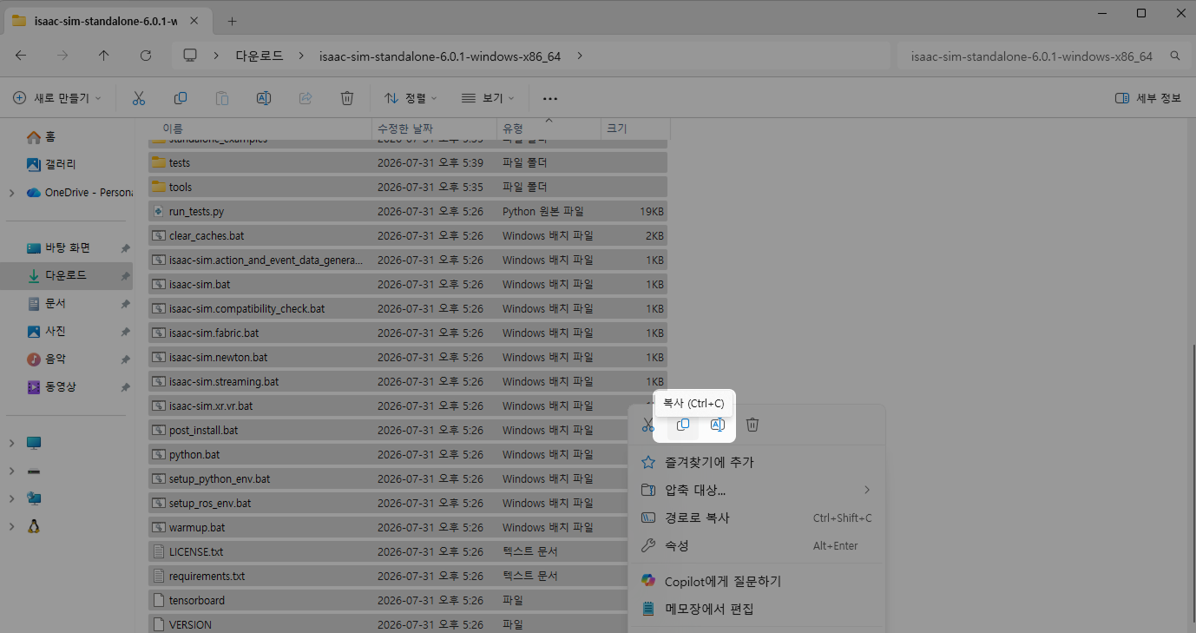The image size is (1196, 633).
Task: Click the 다운로드 breadcrumb in the address bar
Action: (x=260, y=56)
